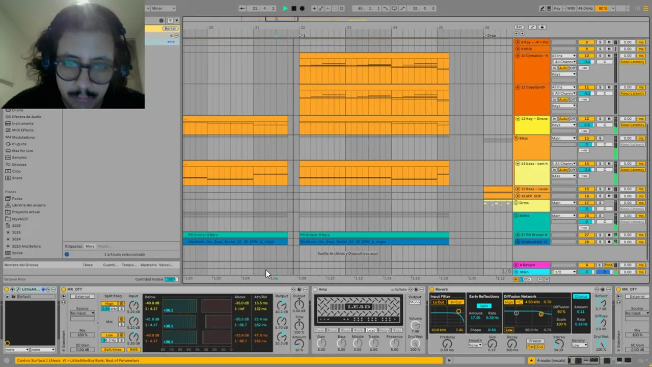Screen dimensions: 652x367
Task: Open the scale mode Minor dropdown
Action: click(164, 8)
